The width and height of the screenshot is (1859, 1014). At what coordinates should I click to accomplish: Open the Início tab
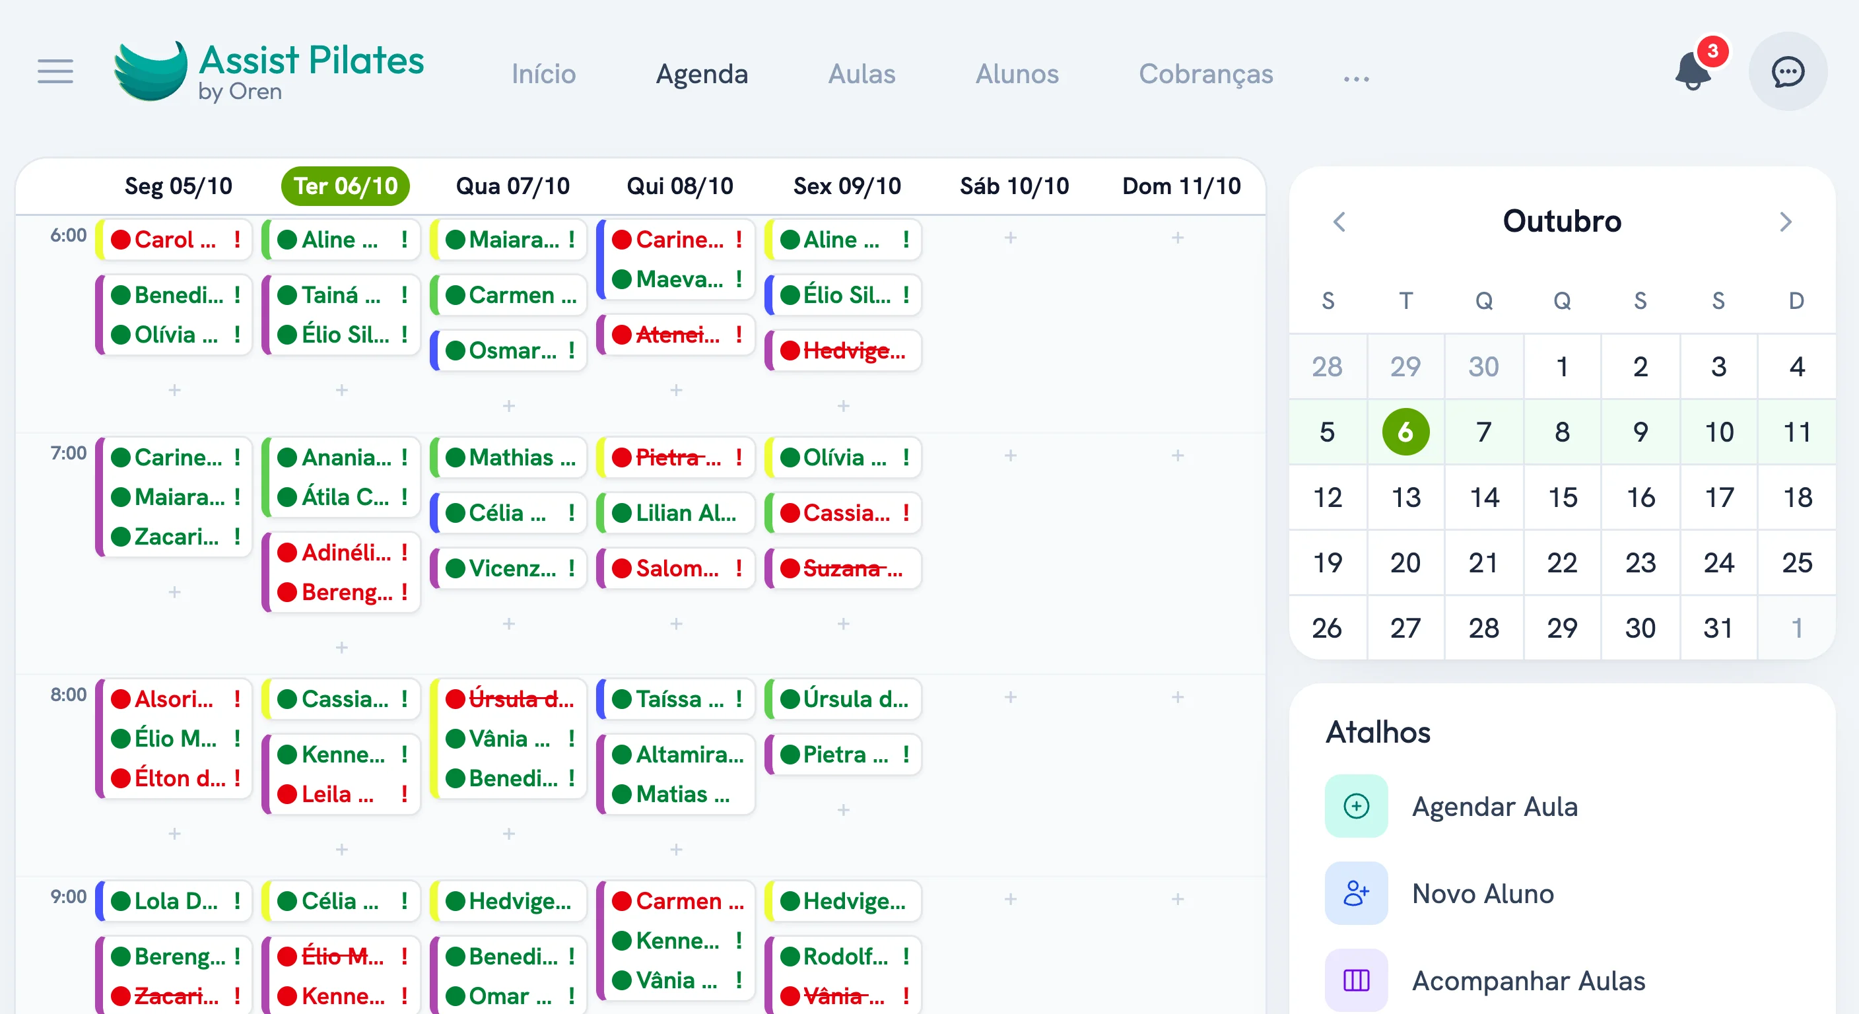coord(543,74)
